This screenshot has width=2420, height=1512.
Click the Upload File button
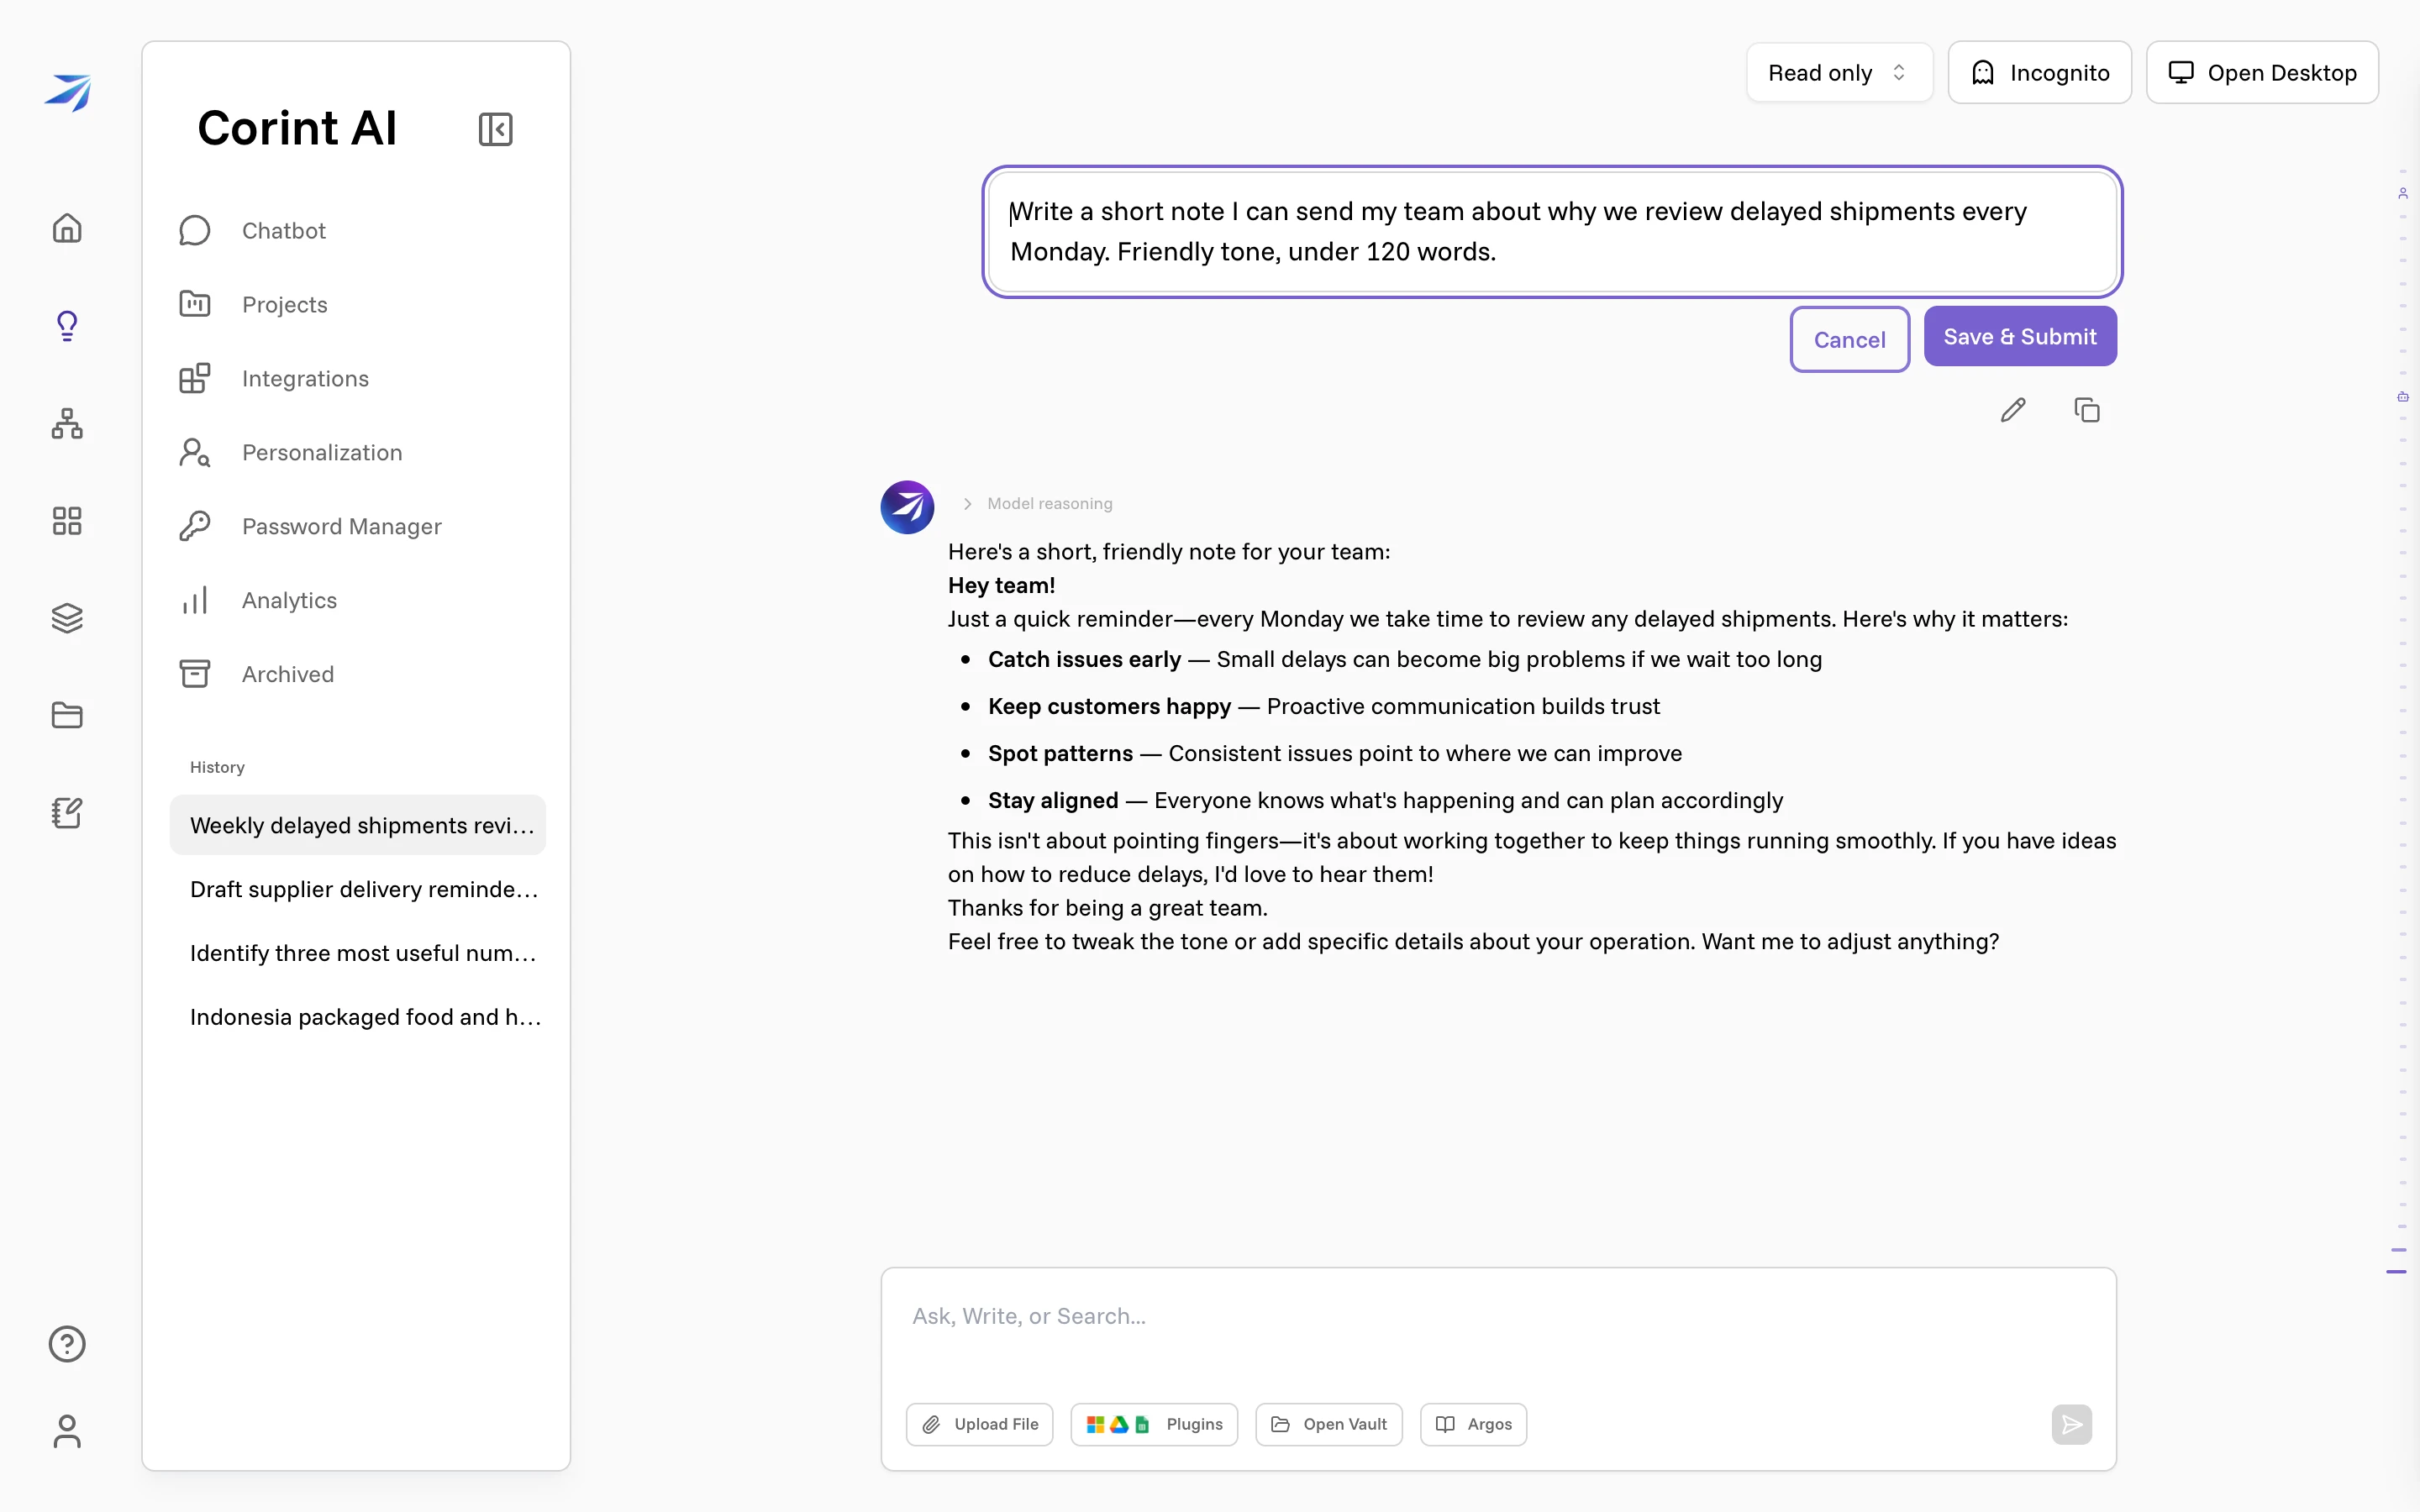(x=980, y=1424)
